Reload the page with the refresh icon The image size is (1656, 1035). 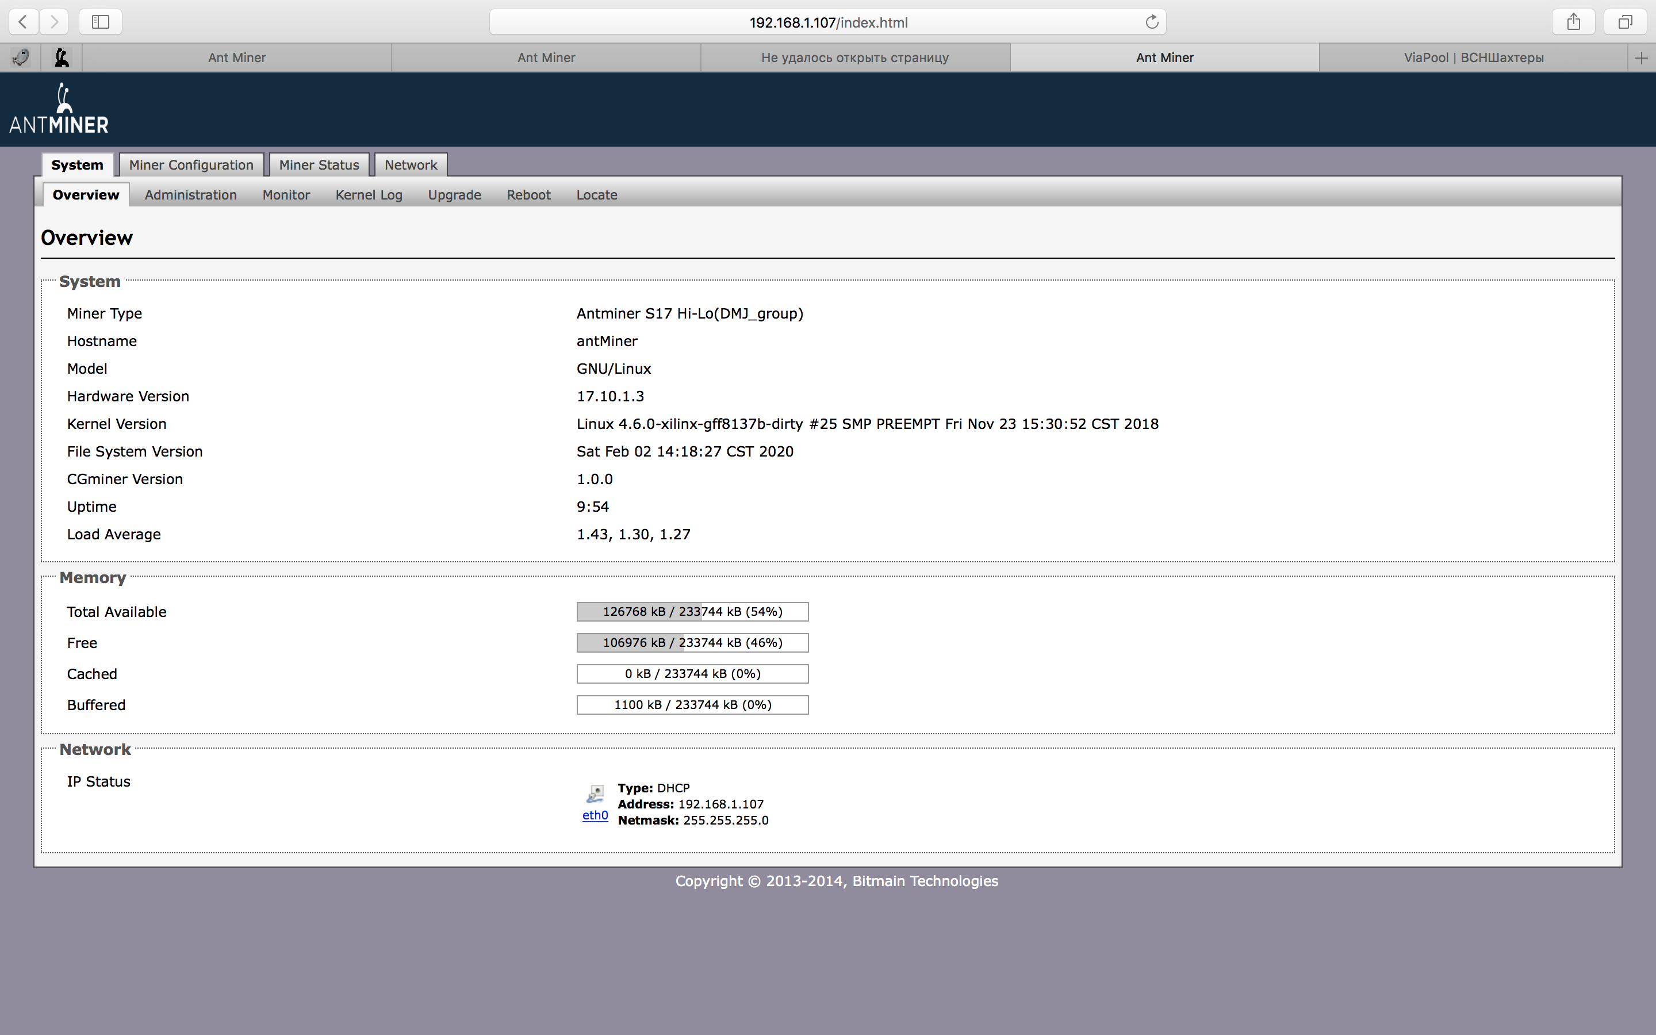[x=1152, y=22]
